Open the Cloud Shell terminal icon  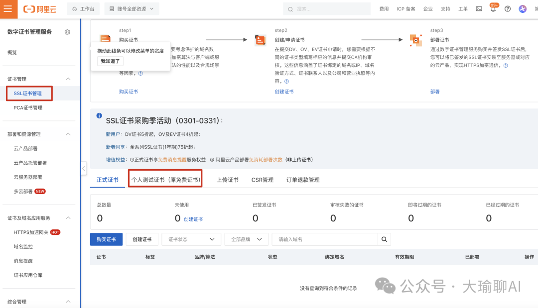[479, 9]
